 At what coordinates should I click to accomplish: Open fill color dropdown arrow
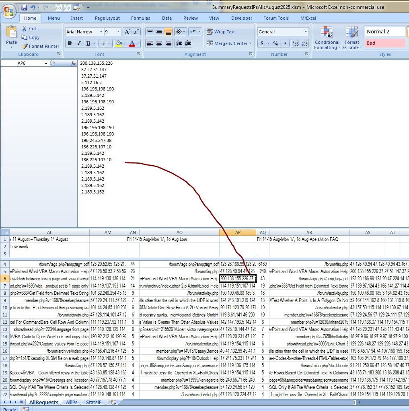pyautogui.click(x=125, y=43)
